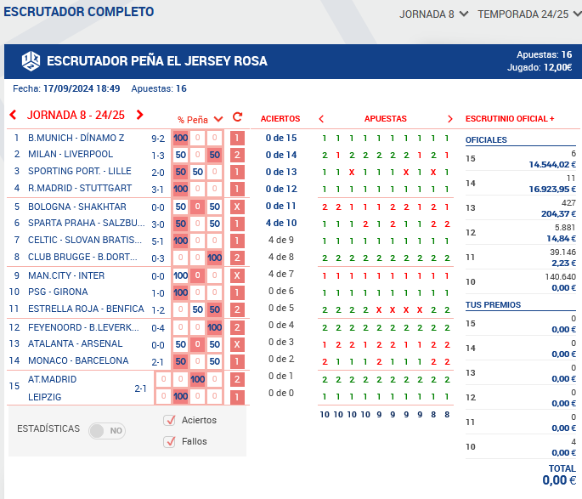Uncheck the Aciertos checkbox
The height and width of the screenshot is (499, 582).
169,420
